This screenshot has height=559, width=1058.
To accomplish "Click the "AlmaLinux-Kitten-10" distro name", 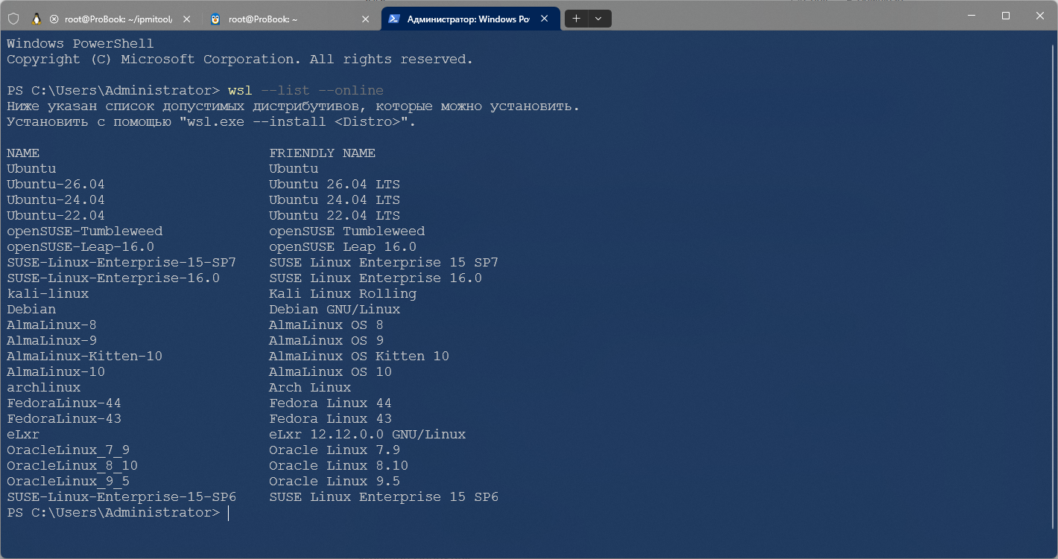I will click(85, 357).
